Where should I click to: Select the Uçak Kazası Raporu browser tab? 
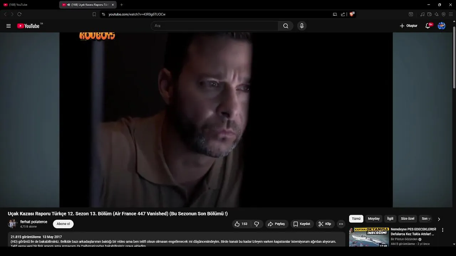click(x=88, y=5)
